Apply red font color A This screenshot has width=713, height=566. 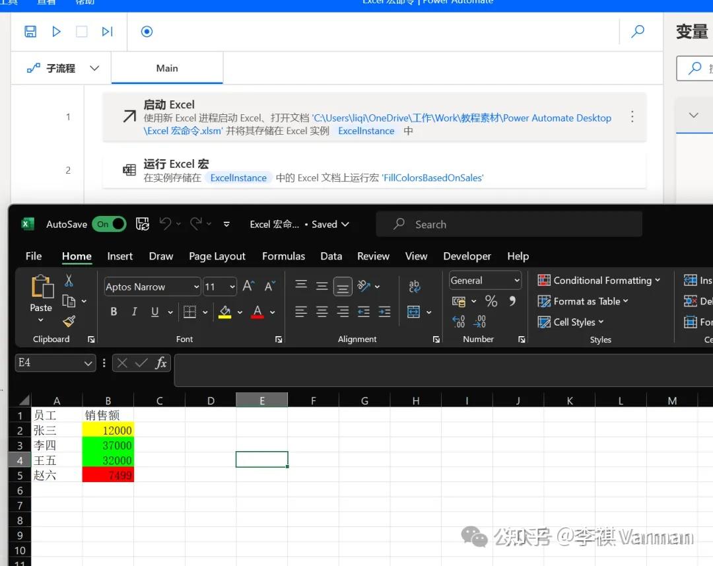click(257, 312)
